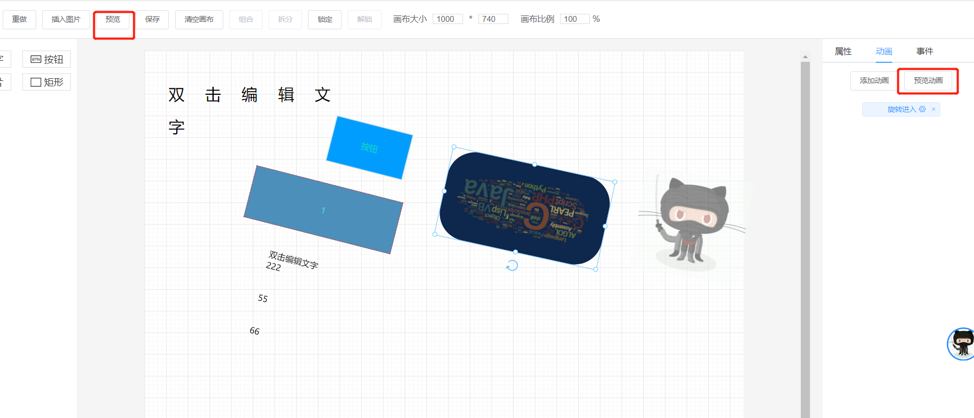Click 插入图片 to insert an image
974x418 pixels.
click(x=66, y=19)
